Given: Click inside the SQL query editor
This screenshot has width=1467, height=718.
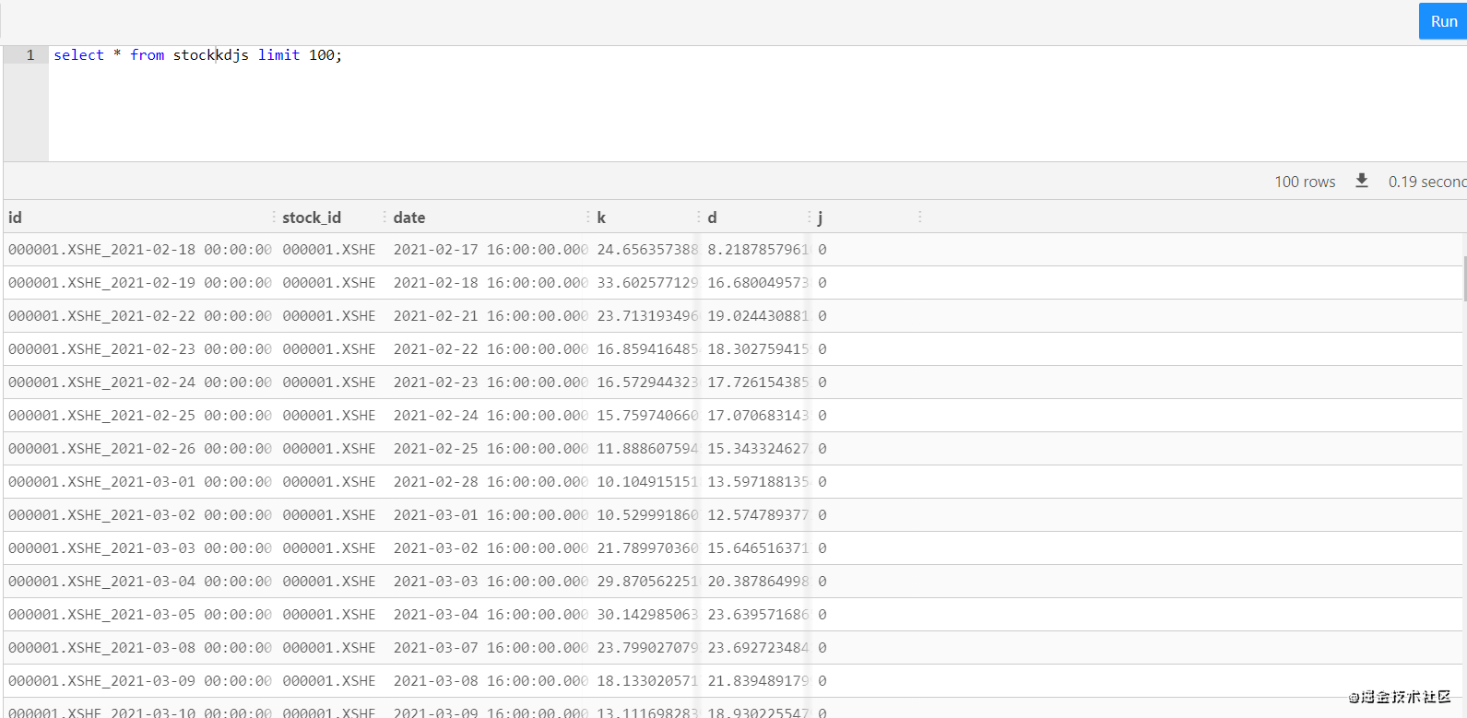Looking at the screenshot, I should point(756,103).
